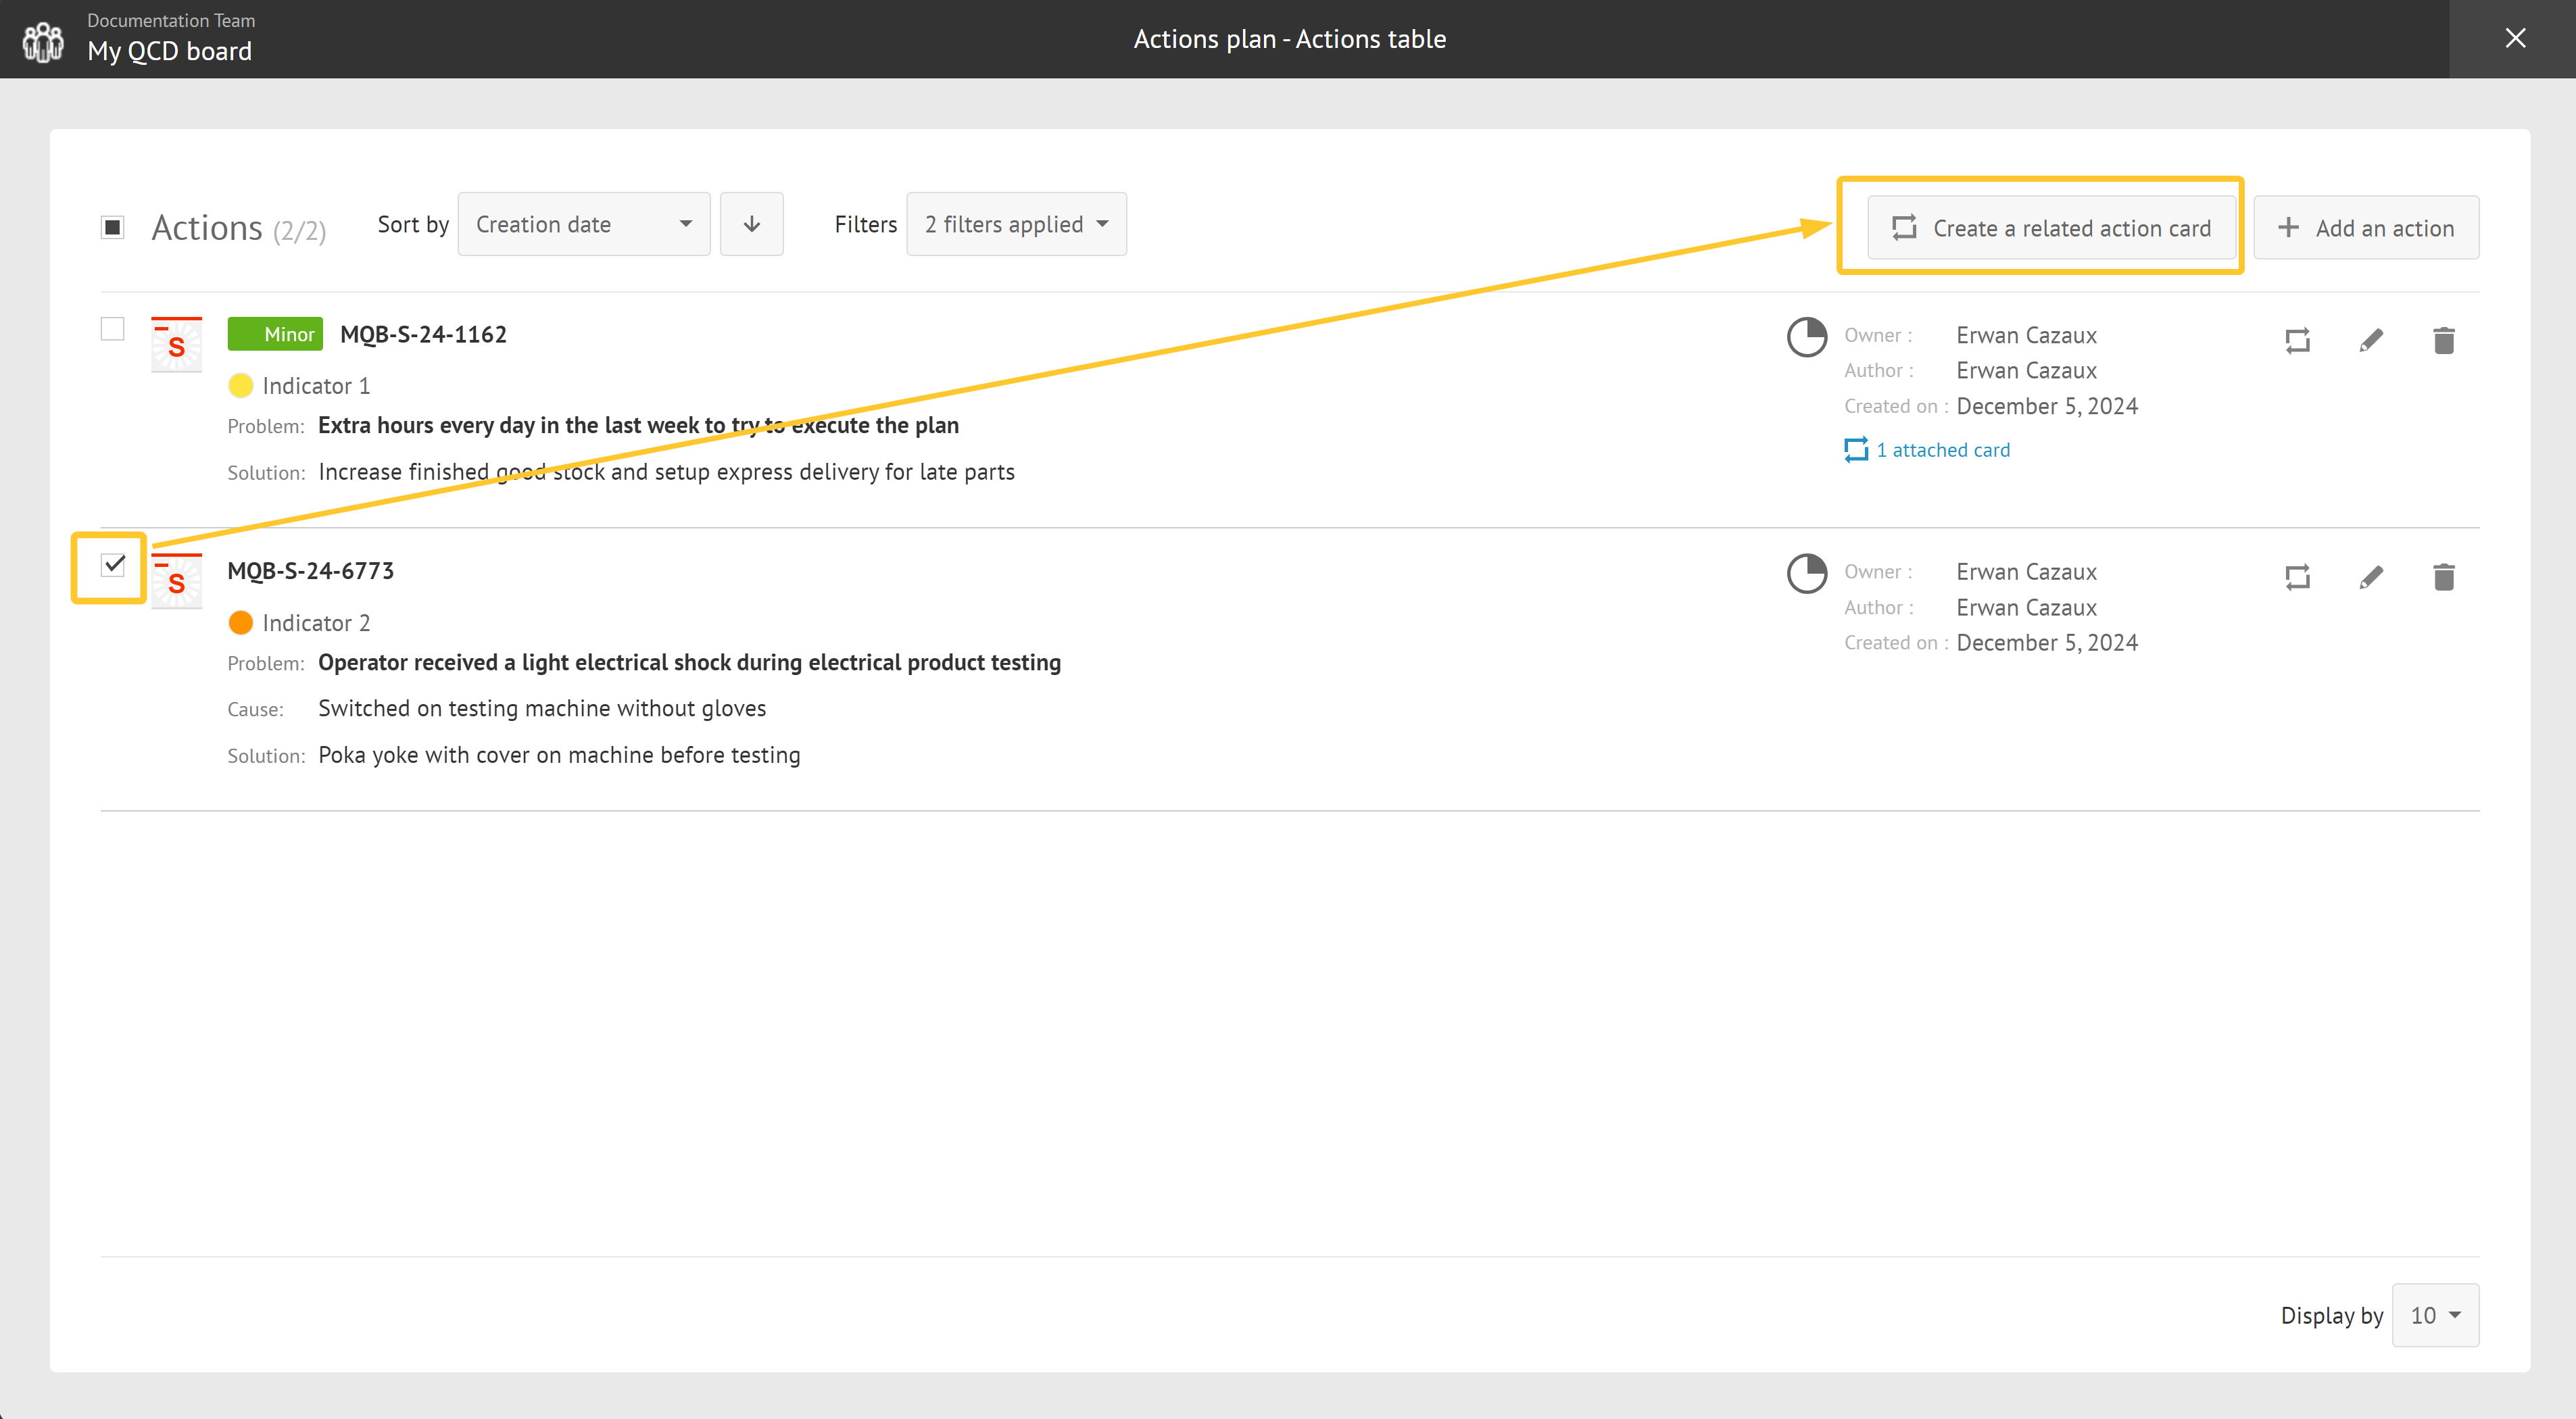Click the Actions plan - Actions table title
Image resolution: width=2576 pixels, height=1419 pixels.
pyautogui.click(x=1290, y=39)
